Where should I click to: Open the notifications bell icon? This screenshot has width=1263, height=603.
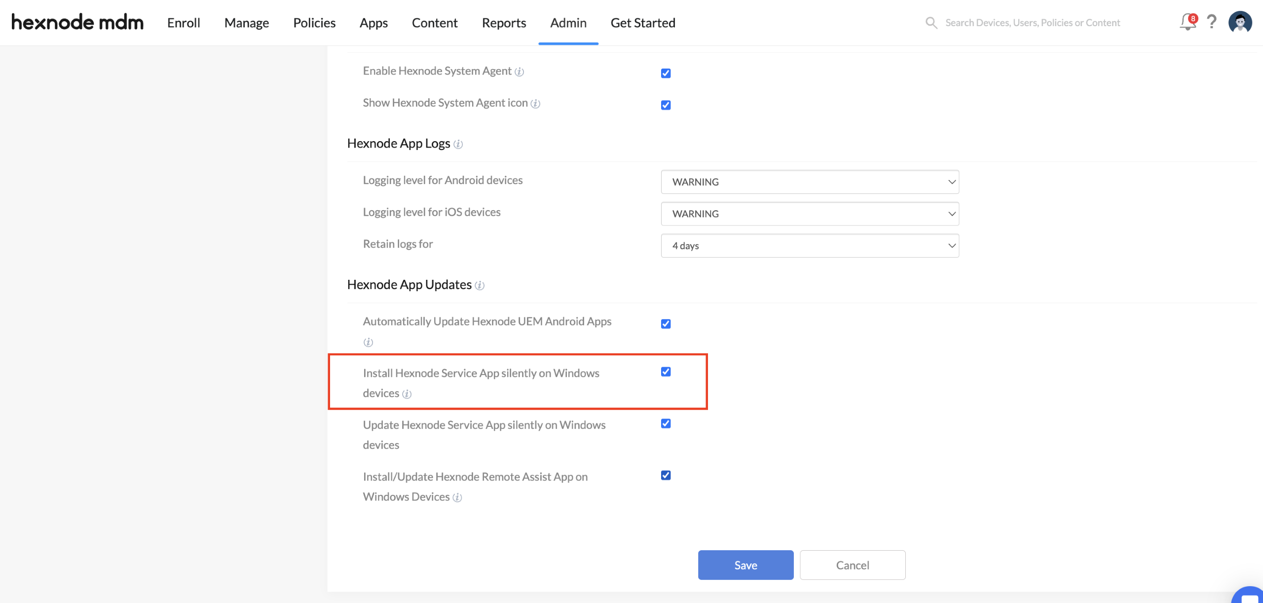click(x=1188, y=22)
